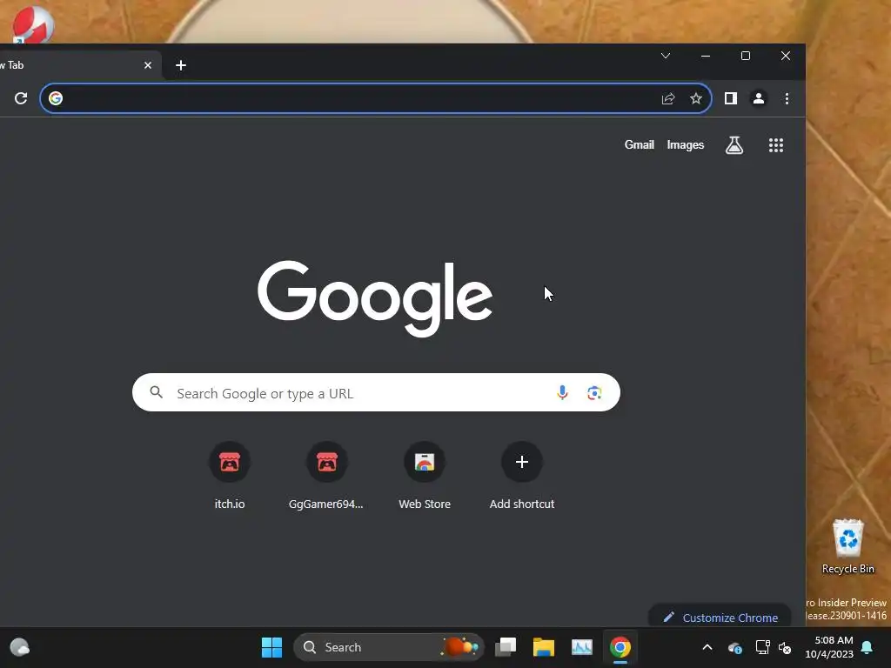Viewport: 891px width, 668px height.
Task: Open File Explorer from taskbar
Action: (544, 647)
